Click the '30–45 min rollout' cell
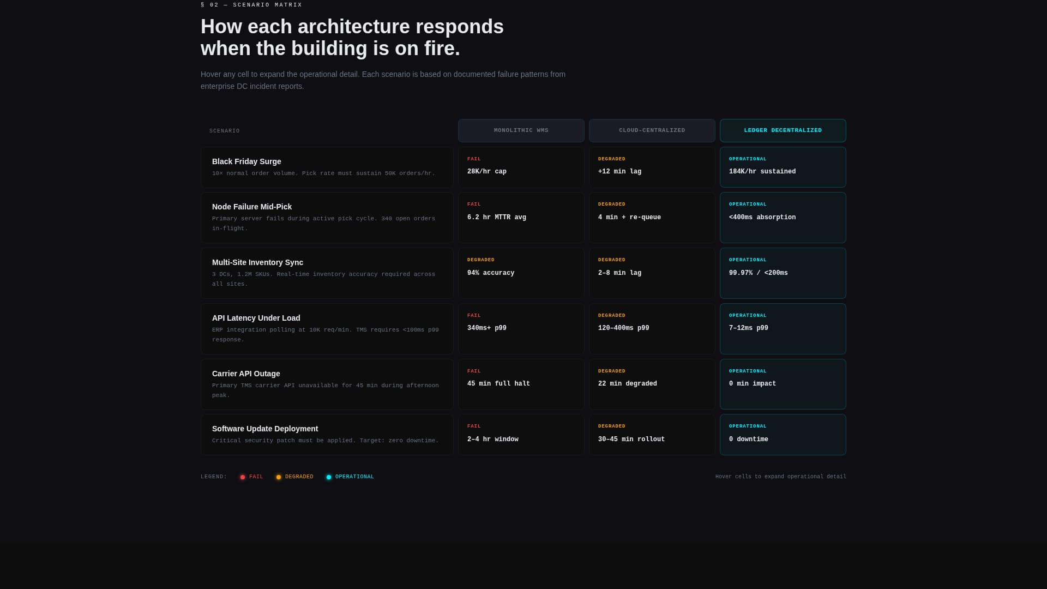Screen dimensions: 1047x589 tap(652, 435)
